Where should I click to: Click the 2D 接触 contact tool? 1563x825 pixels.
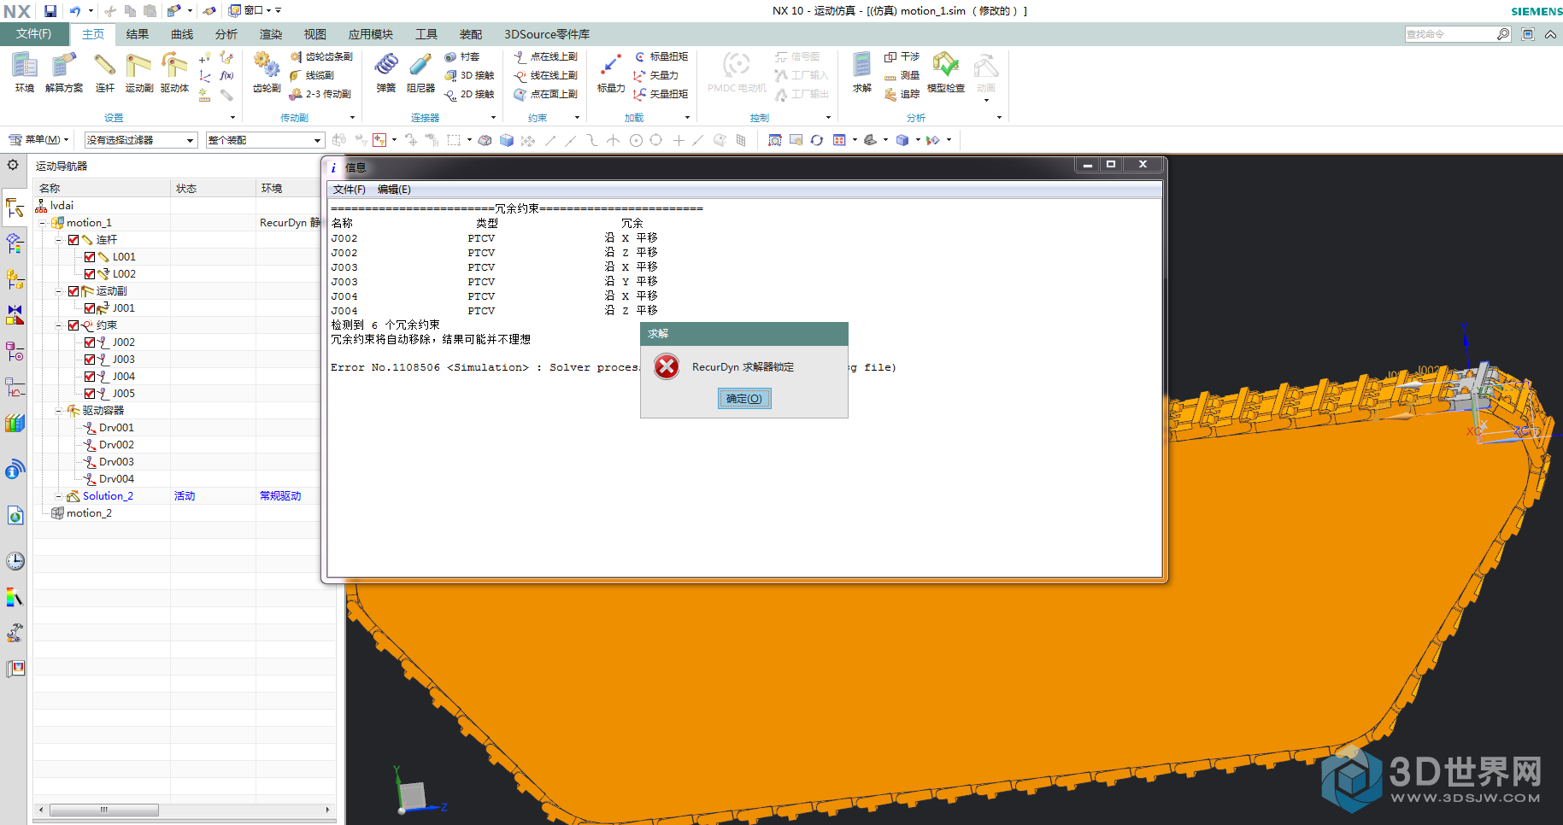tap(469, 94)
